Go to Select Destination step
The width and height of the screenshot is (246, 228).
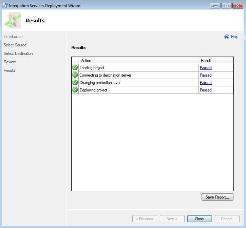point(18,54)
